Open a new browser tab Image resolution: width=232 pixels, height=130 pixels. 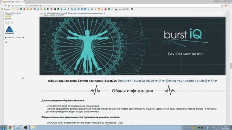click(27, 2)
